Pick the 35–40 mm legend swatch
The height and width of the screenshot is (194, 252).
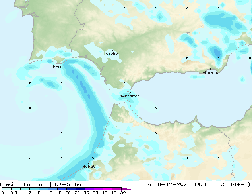click(99, 189)
